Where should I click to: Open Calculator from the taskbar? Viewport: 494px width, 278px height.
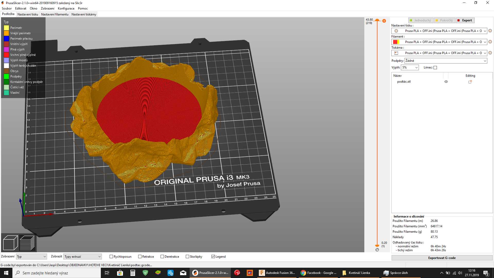(133, 273)
